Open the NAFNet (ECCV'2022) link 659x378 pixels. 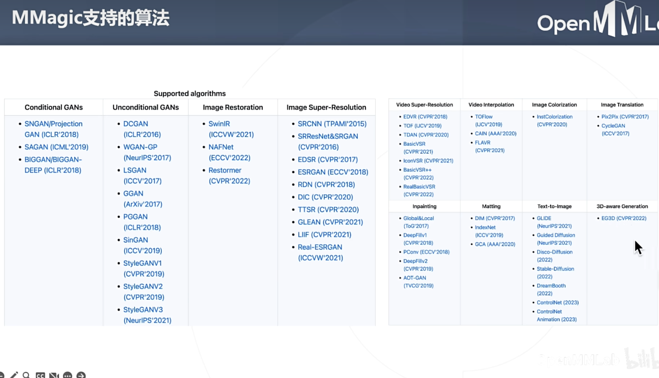[x=229, y=152]
